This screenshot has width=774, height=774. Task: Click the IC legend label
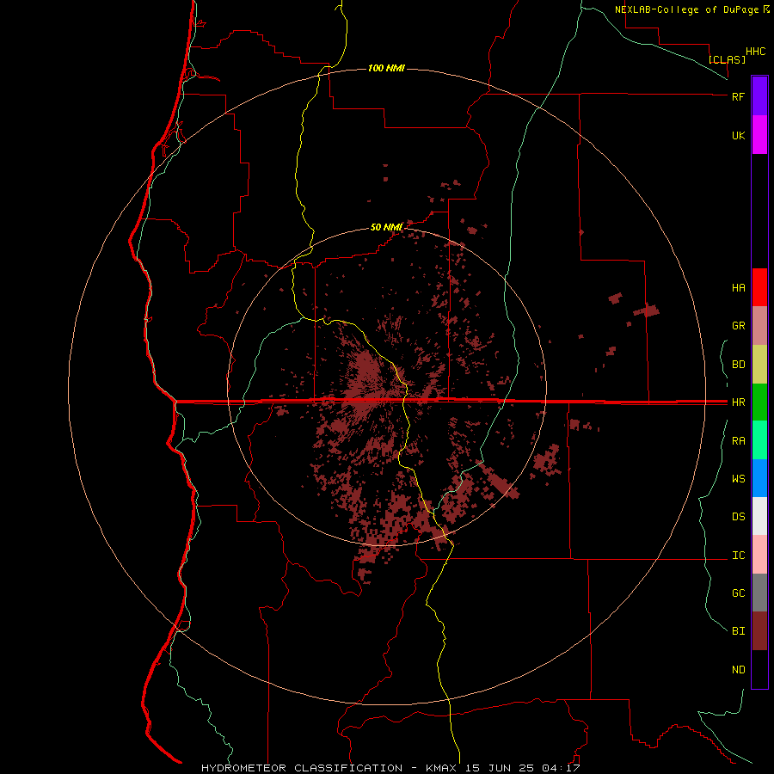738,556
